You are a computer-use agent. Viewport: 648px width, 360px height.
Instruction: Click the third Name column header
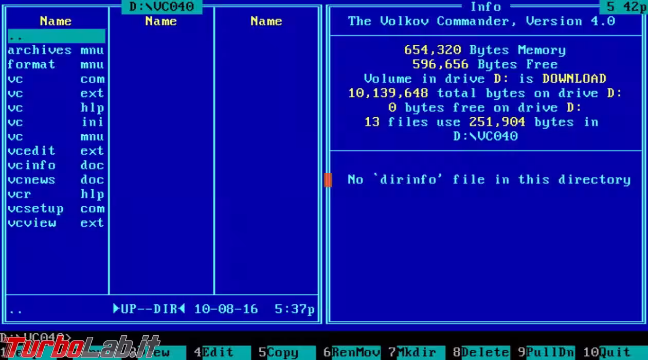(266, 21)
